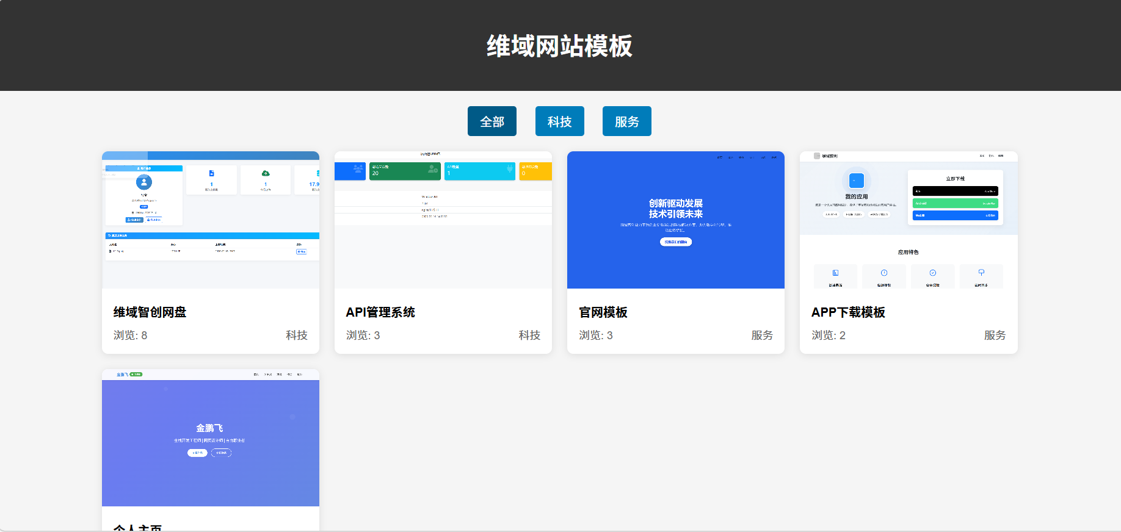Click the 维域智创网盘 title
Screen dimensions: 1121x532
click(x=150, y=312)
